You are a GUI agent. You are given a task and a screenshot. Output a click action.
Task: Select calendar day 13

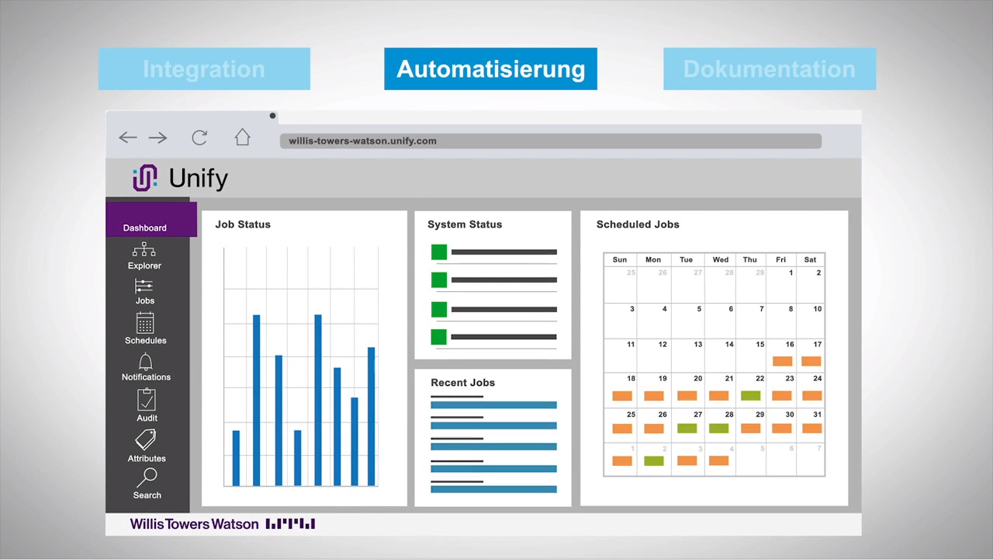click(x=687, y=355)
